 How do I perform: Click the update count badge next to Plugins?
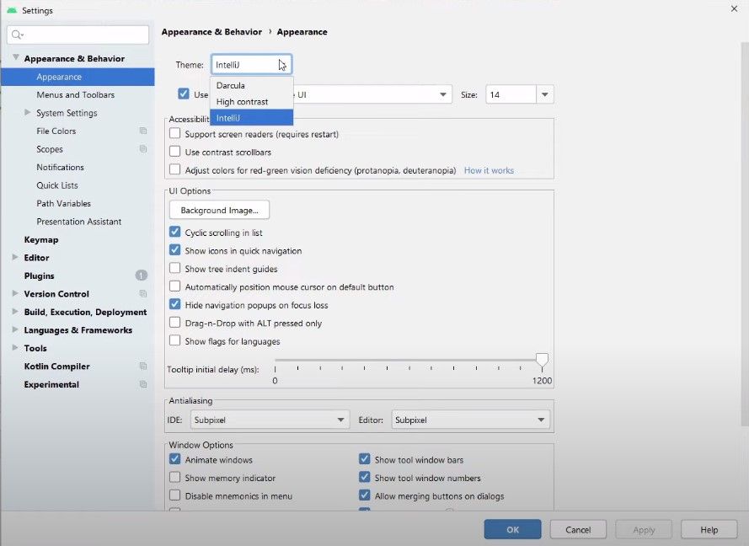[142, 276]
